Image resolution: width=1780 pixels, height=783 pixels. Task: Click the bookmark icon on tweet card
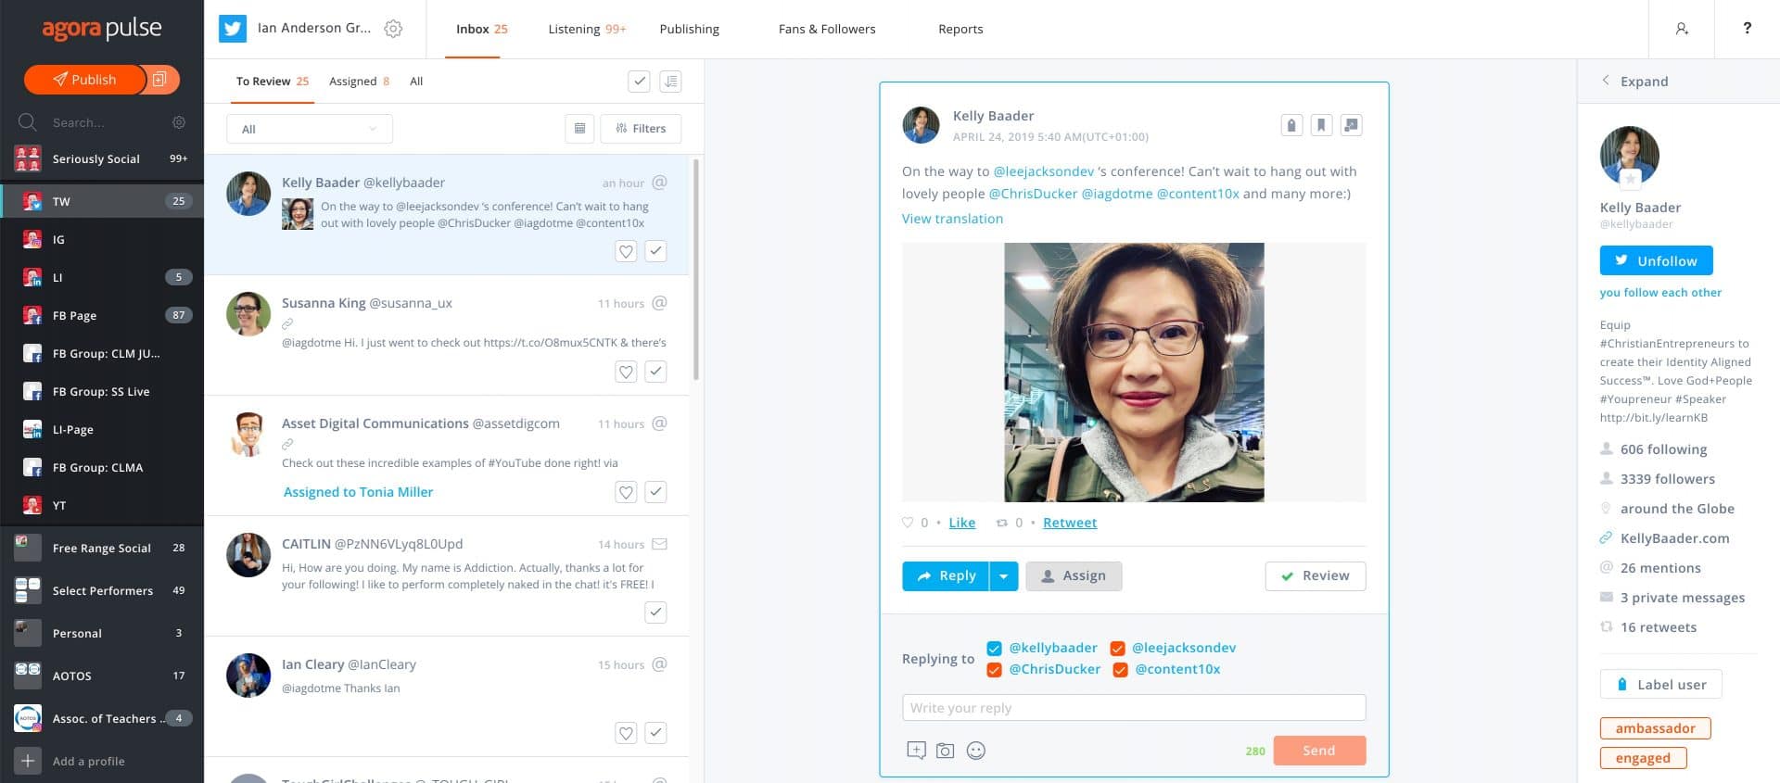coord(1321,125)
